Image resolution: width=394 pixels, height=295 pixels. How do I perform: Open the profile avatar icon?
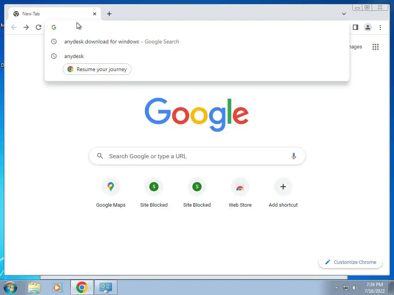[x=367, y=27]
